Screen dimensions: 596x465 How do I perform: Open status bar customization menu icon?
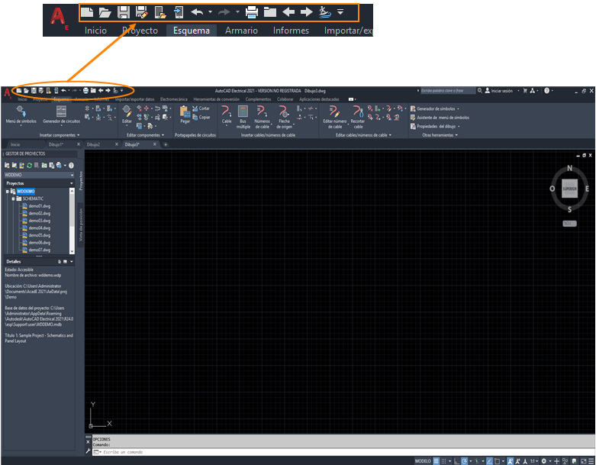(x=591, y=461)
